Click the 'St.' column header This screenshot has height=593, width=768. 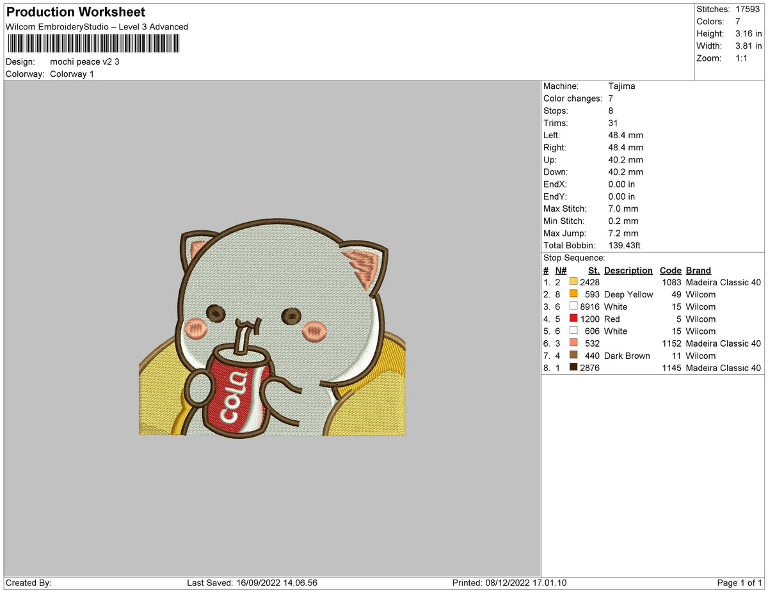[594, 271]
